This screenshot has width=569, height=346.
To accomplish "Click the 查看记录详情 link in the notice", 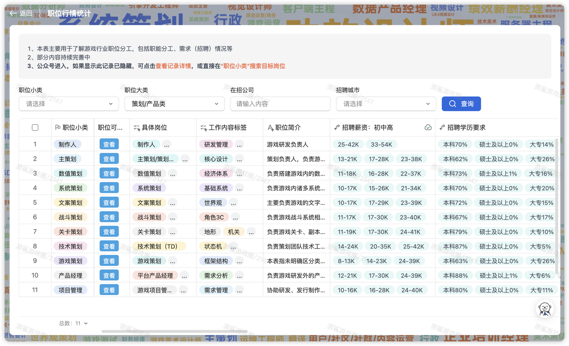I will click(x=173, y=66).
